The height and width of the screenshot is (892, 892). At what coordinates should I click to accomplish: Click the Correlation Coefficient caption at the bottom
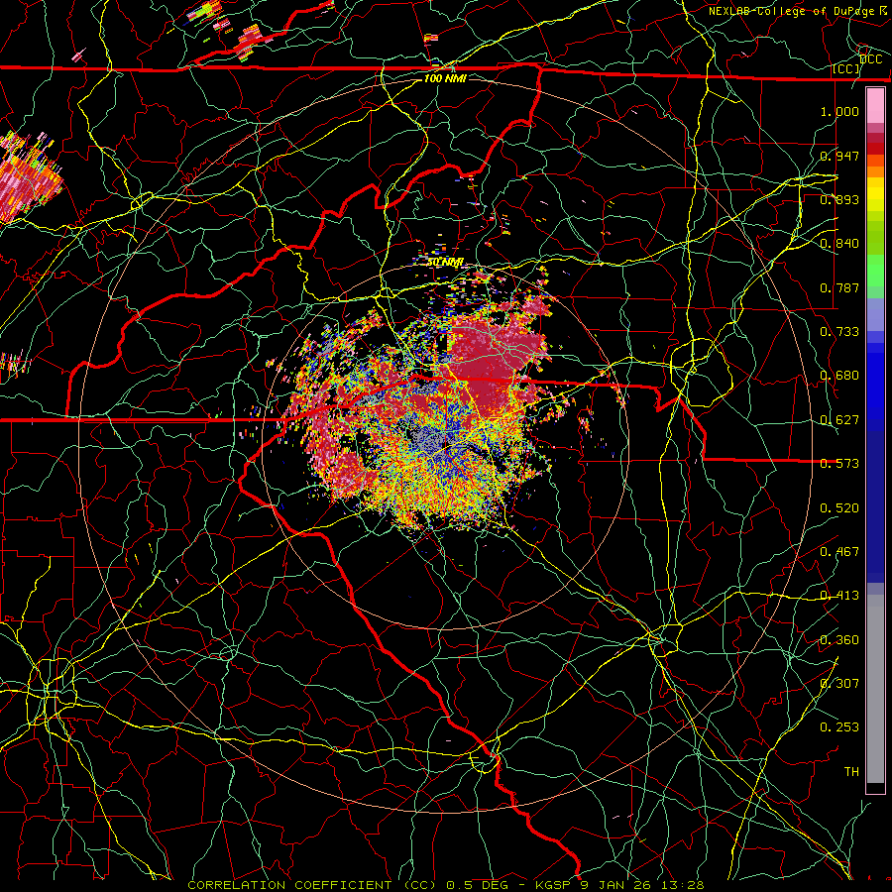(446, 885)
